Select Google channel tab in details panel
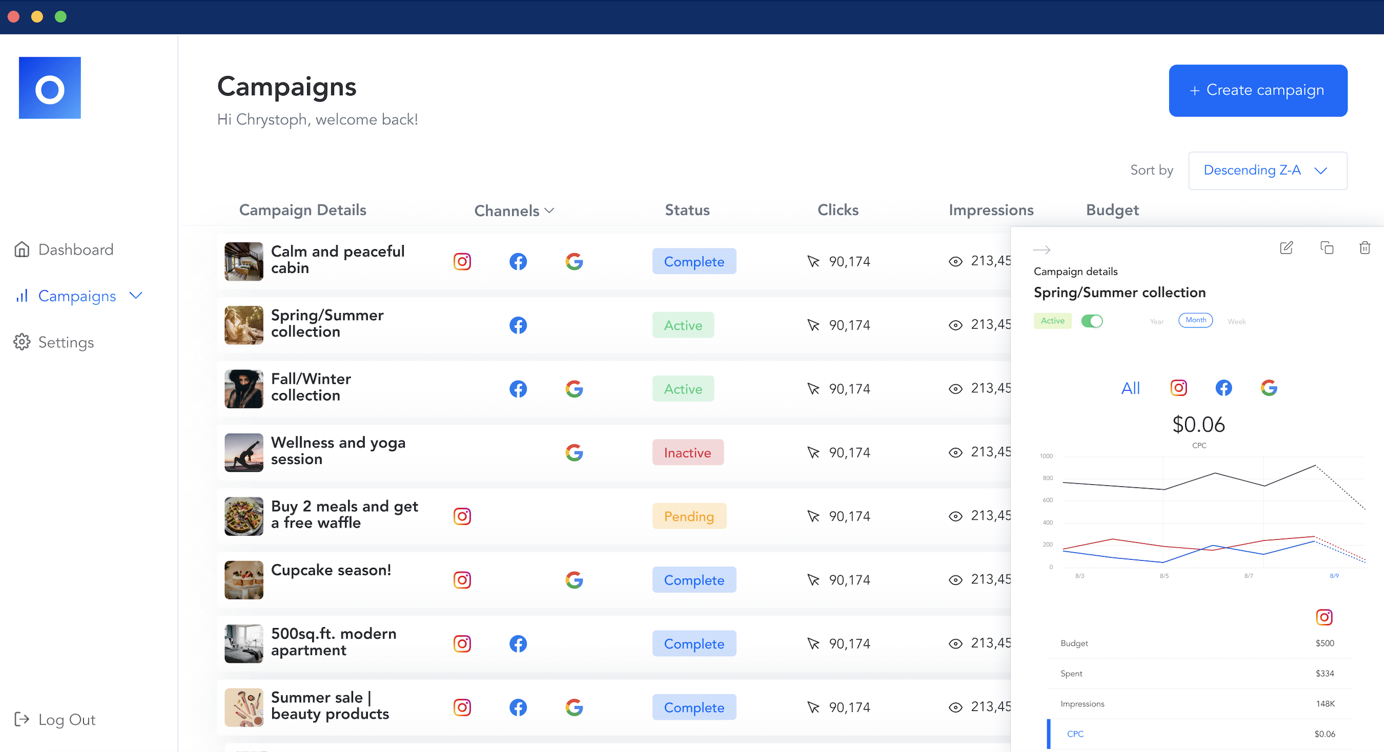The height and width of the screenshot is (752, 1384). pos(1268,388)
